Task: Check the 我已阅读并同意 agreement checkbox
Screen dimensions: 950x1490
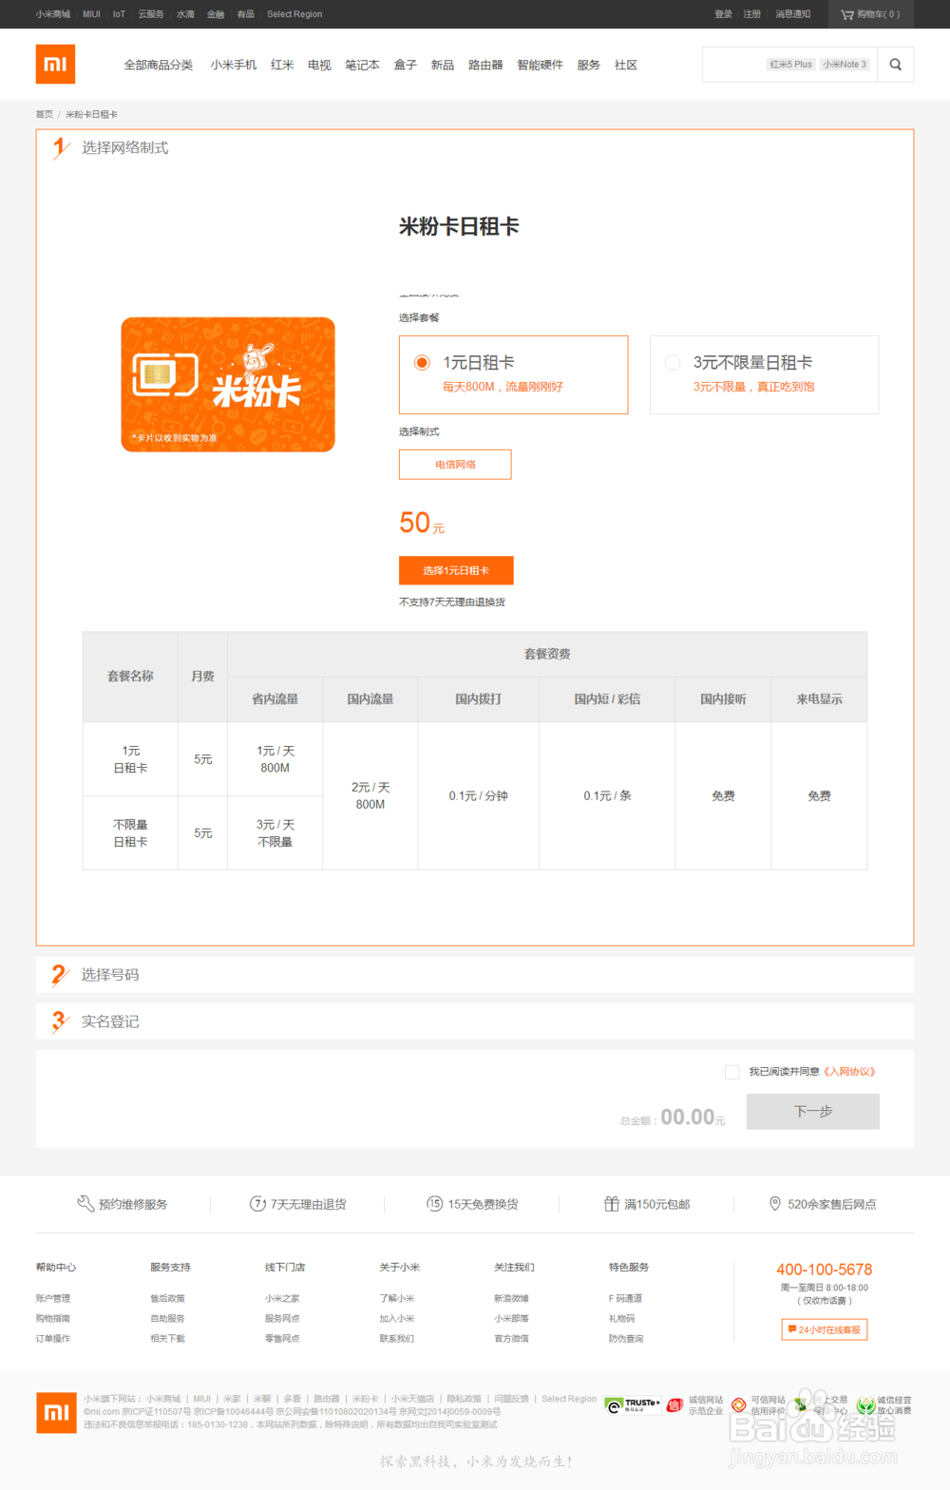Action: tap(731, 1072)
